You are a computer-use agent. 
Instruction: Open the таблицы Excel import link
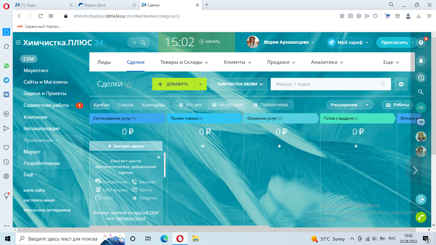pos(131,219)
